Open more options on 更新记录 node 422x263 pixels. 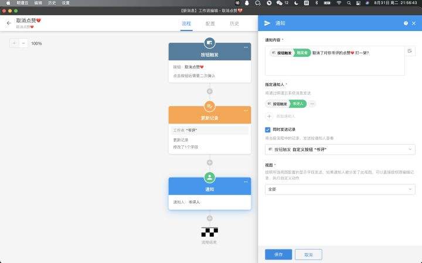point(246,111)
